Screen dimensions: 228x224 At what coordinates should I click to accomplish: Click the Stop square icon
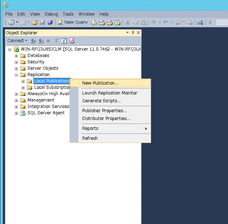pyautogui.click(x=48, y=41)
